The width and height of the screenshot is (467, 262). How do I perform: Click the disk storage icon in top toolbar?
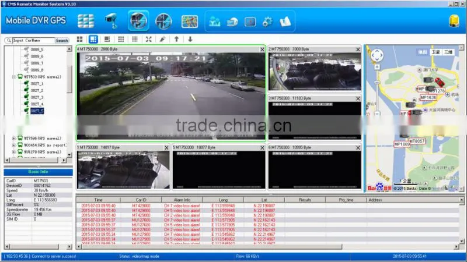(232, 22)
